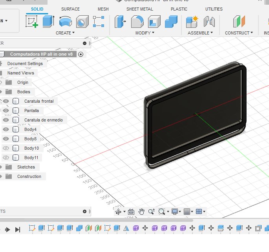Select Caratula de enmedio in browser
The height and width of the screenshot is (252, 269).
click(x=43, y=120)
